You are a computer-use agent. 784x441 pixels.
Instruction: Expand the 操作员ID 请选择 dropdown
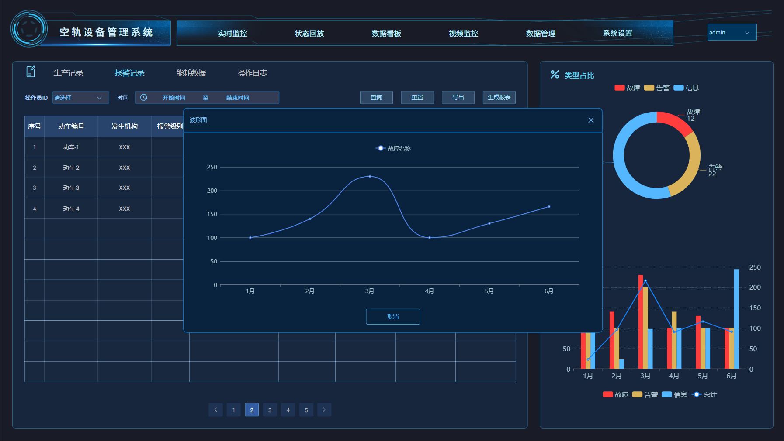80,98
